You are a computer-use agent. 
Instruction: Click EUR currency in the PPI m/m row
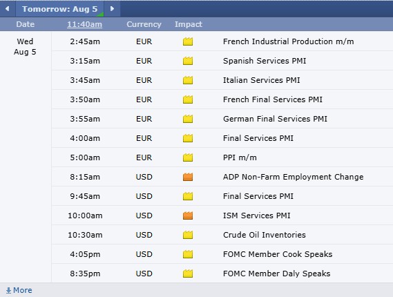144,157
